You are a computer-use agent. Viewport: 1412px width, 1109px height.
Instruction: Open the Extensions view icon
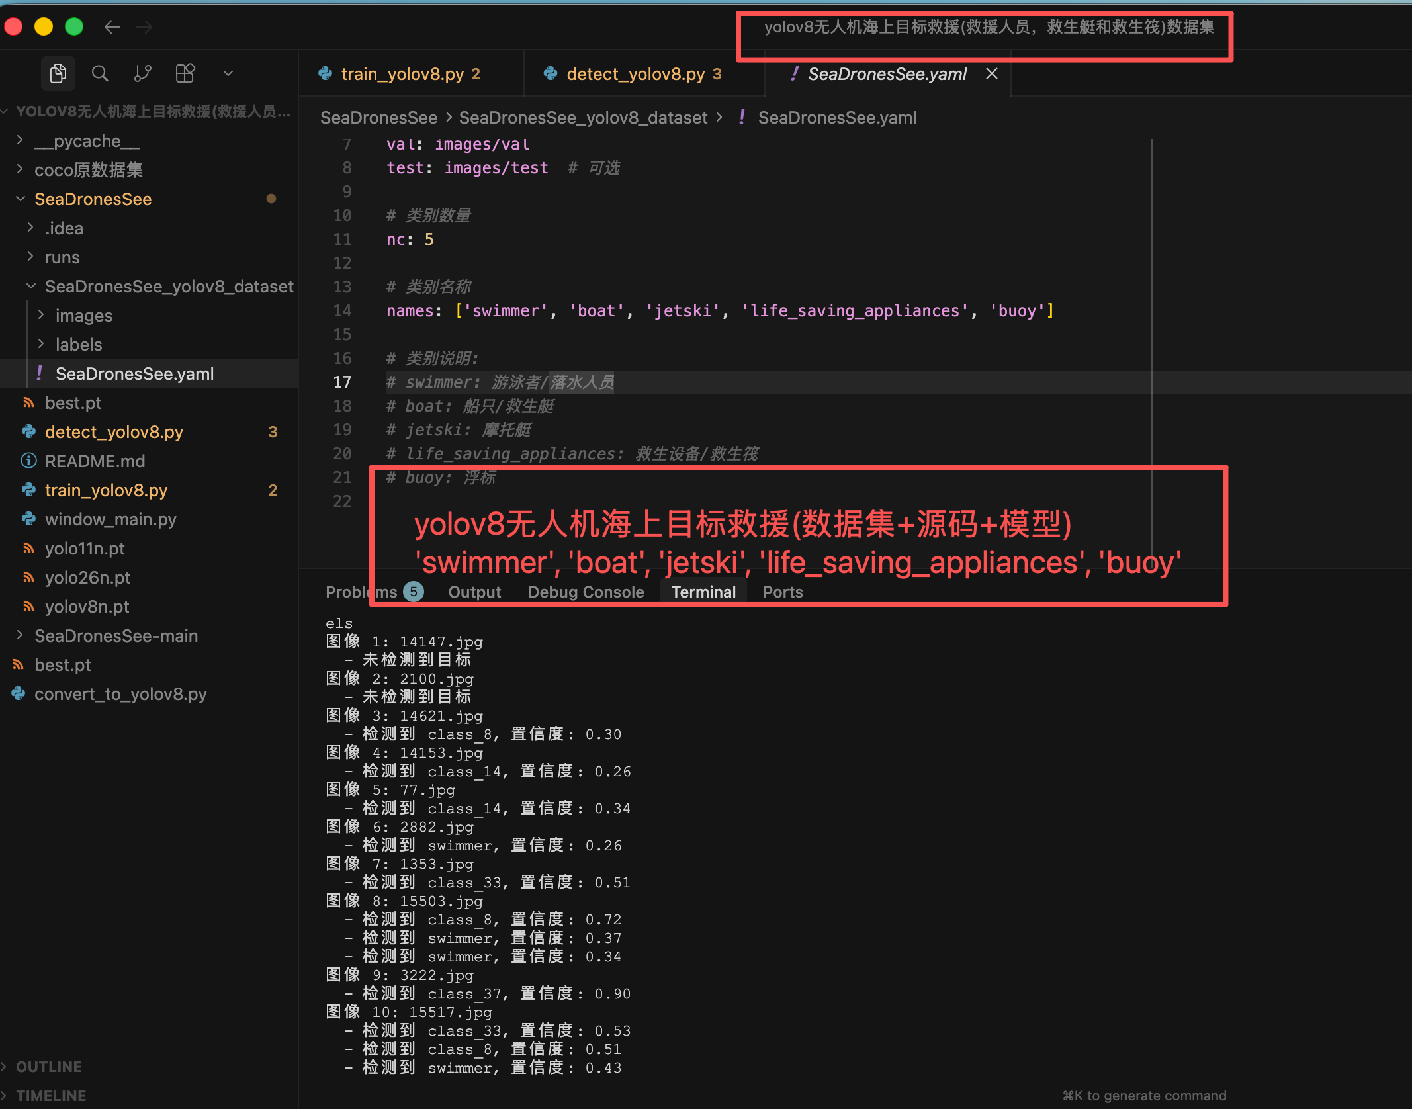pos(185,73)
